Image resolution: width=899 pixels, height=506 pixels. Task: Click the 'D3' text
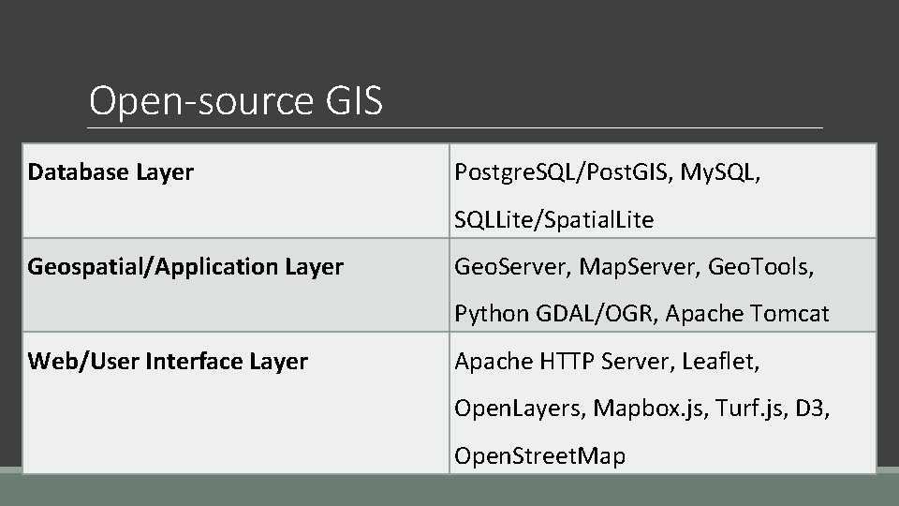click(x=814, y=408)
